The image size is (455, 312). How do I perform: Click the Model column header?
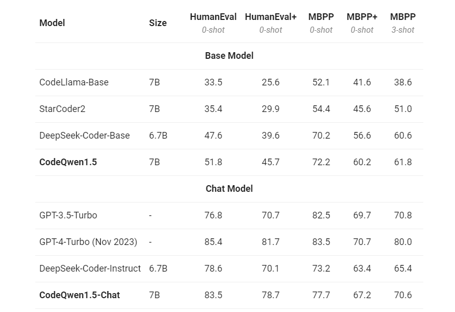(52, 23)
